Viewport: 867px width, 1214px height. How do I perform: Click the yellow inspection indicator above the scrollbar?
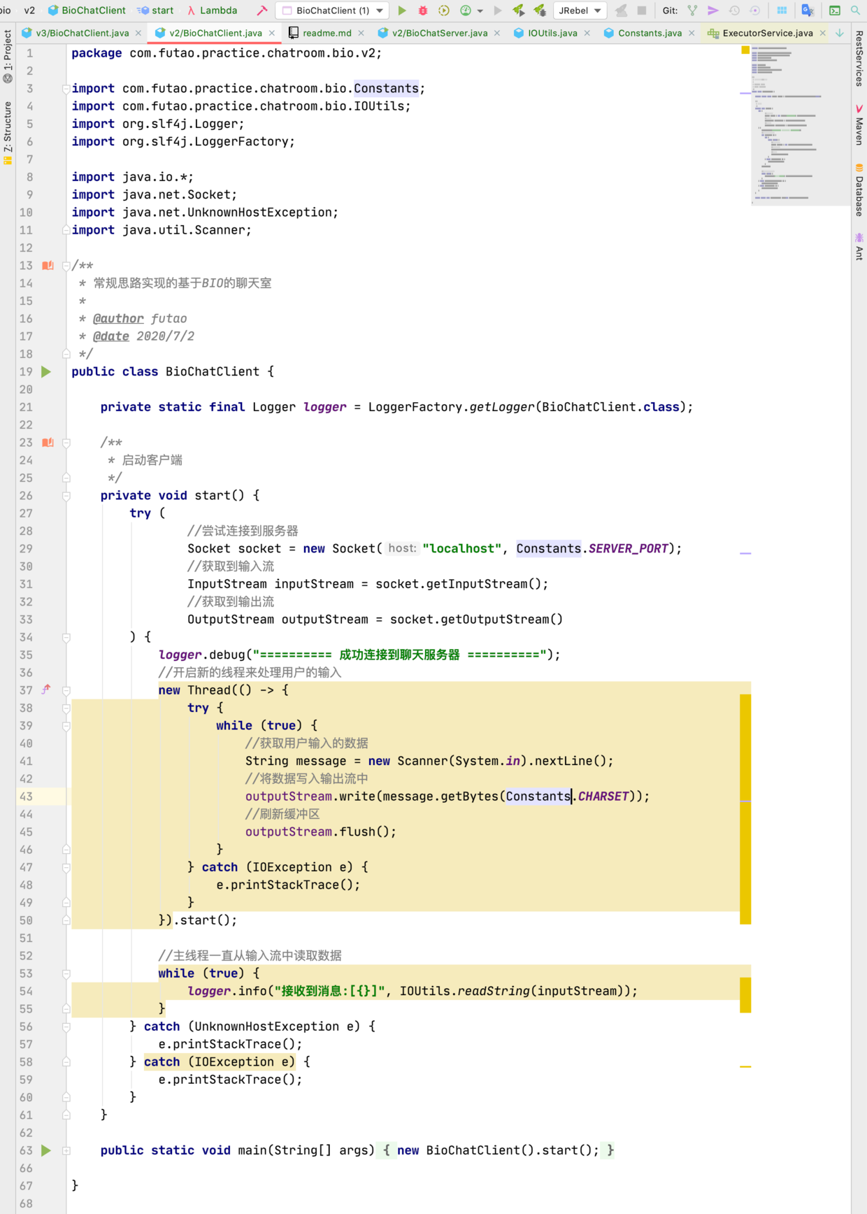[x=745, y=50]
